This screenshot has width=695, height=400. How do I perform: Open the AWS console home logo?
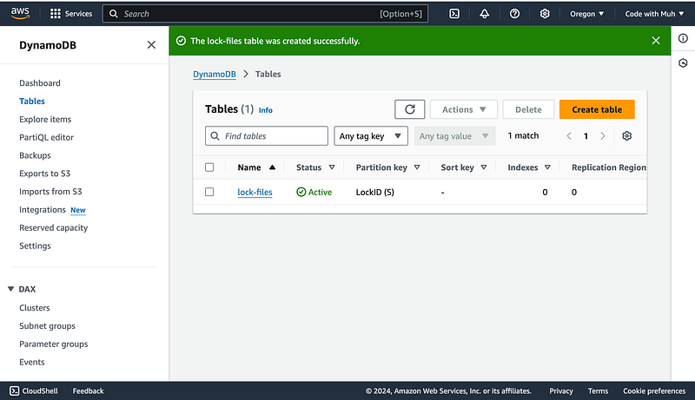(20, 13)
